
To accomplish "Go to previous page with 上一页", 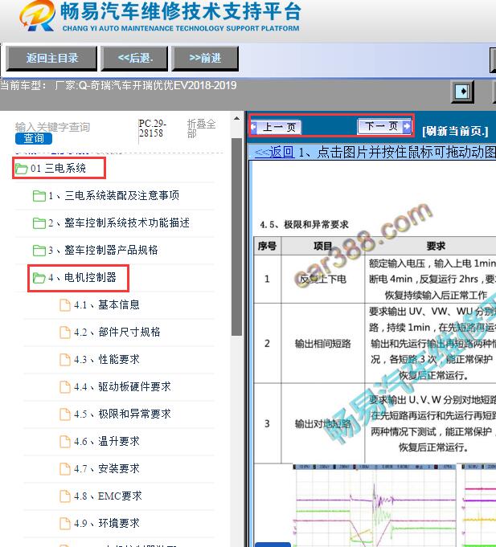I will pyautogui.click(x=276, y=127).
